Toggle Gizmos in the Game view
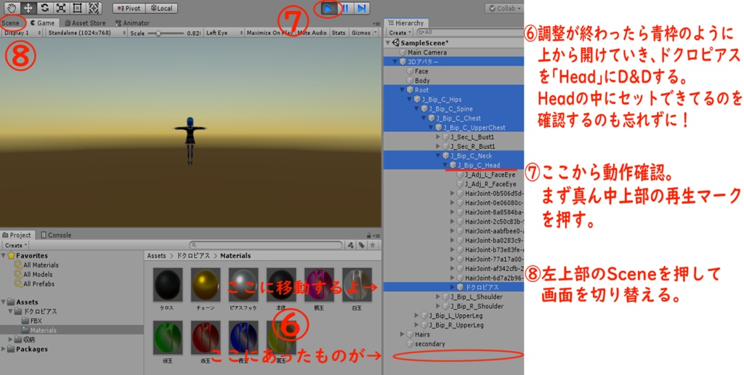Image resolution: width=744 pixels, height=375 pixels. (x=361, y=33)
